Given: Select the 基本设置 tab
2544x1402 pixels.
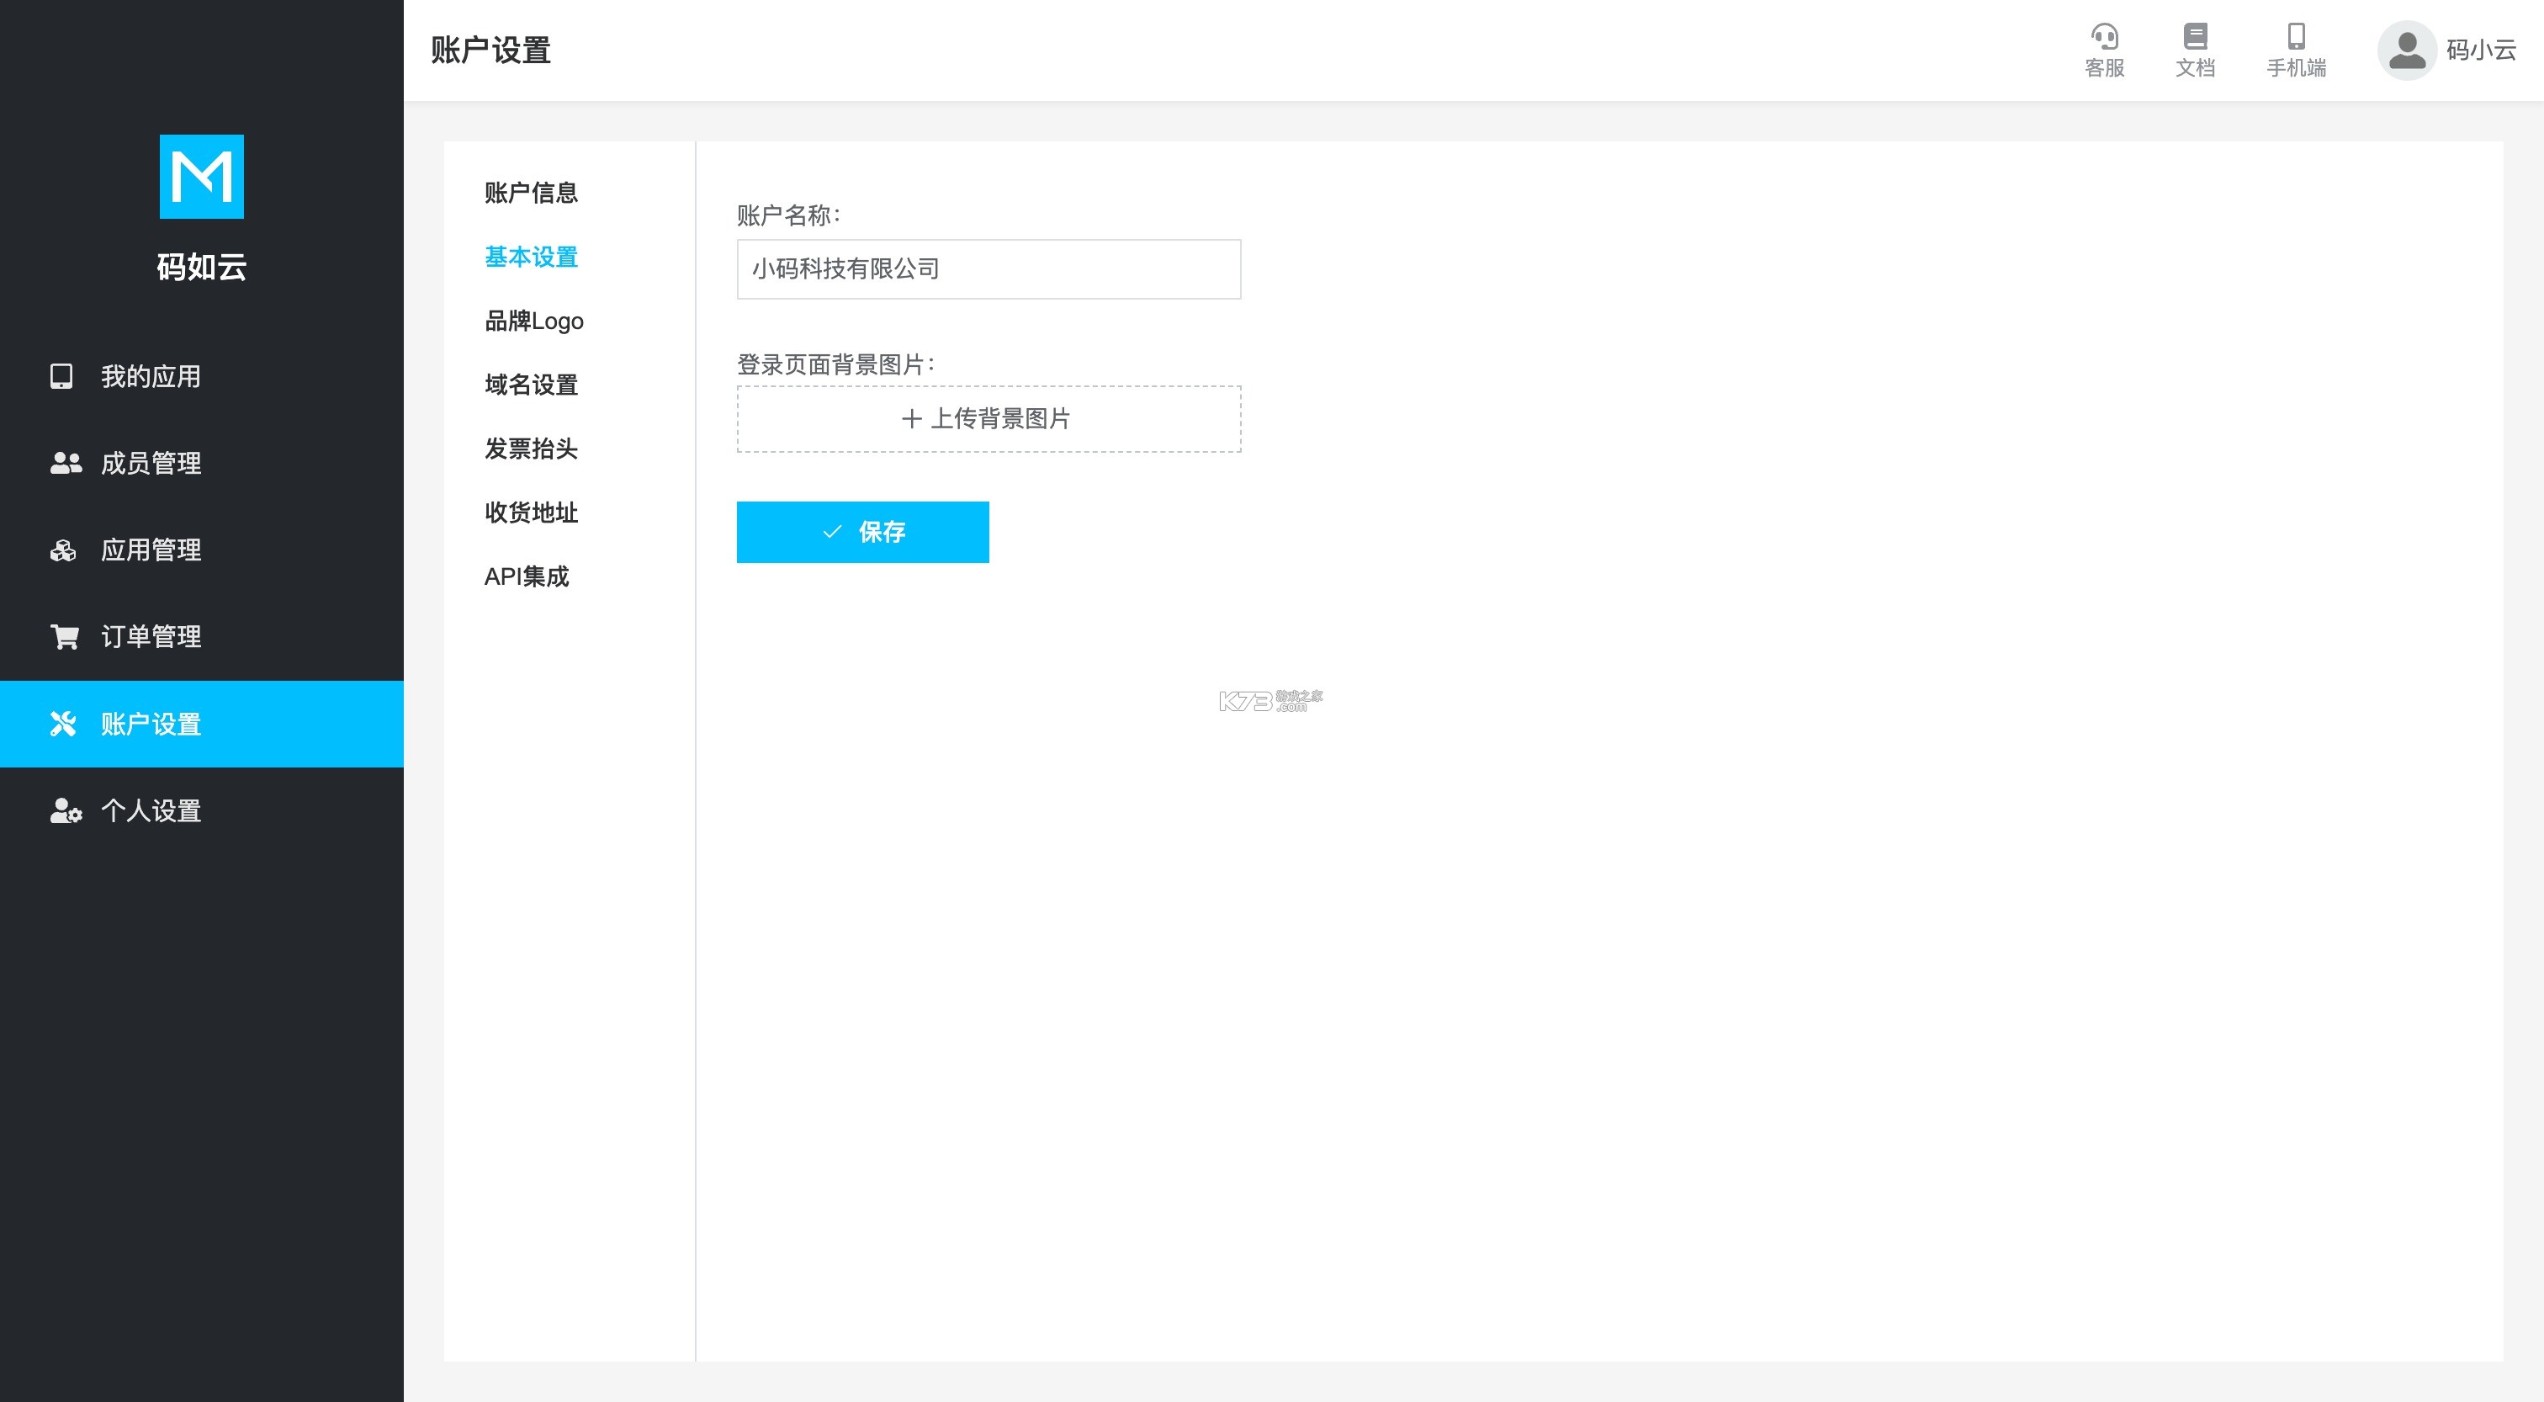Looking at the screenshot, I should pos(532,257).
